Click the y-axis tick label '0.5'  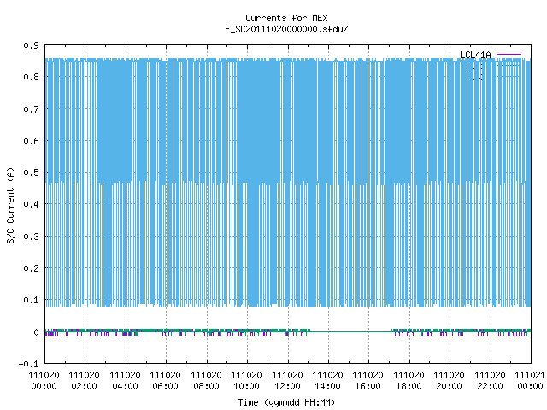pos(31,173)
